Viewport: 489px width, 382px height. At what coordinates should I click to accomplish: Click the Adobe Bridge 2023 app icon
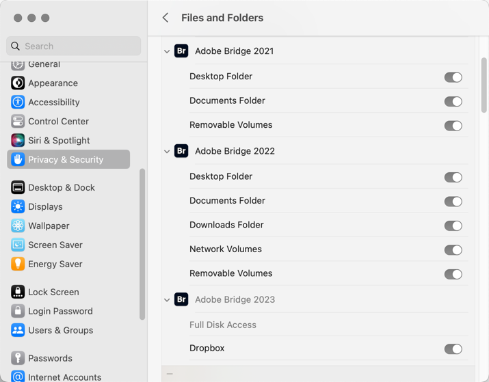click(x=181, y=299)
